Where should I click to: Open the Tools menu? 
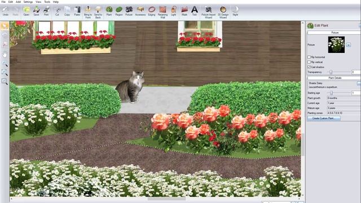[x=47, y=2]
